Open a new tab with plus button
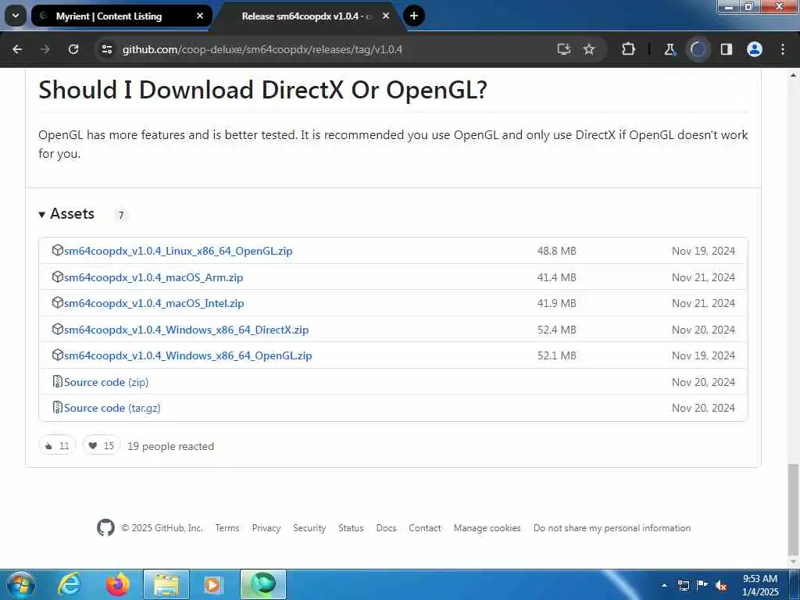This screenshot has width=800, height=600. point(414,16)
